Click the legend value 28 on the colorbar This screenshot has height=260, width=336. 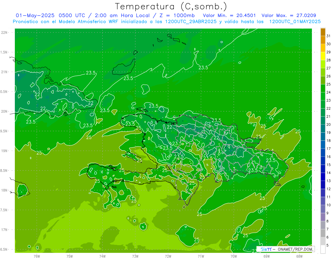point(329,60)
